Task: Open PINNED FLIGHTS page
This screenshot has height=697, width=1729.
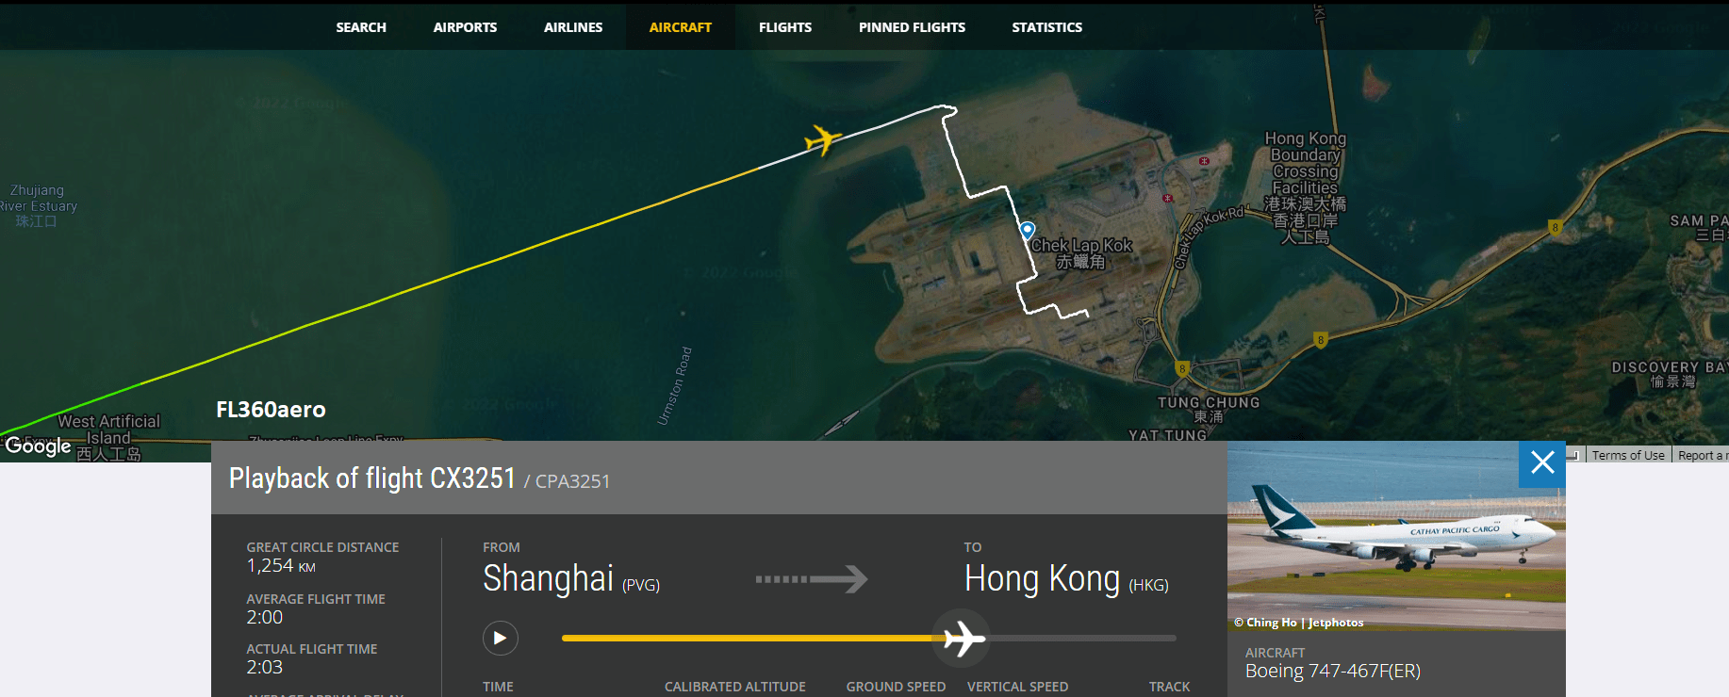Action: click(x=912, y=27)
